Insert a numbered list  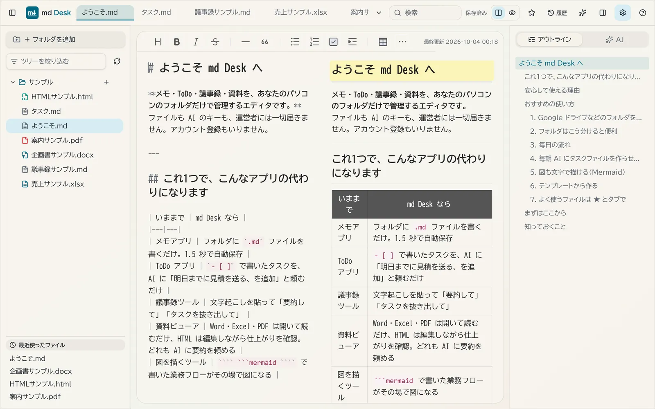pos(314,42)
